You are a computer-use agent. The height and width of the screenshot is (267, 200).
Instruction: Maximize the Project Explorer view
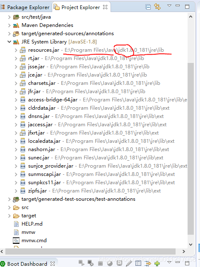pyautogui.click(x=187, y=7)
